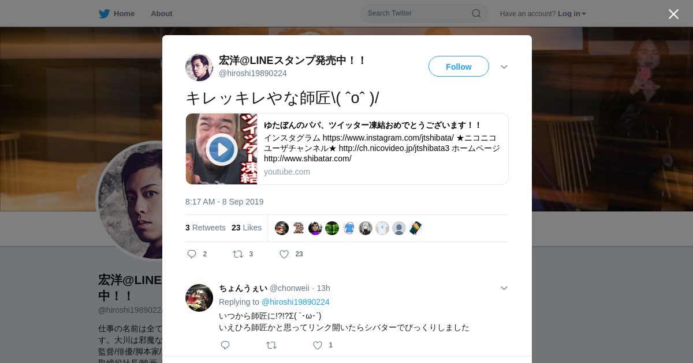Click the reply icon on main tweet
Screen dimensions: 693x363
(192, 254)
